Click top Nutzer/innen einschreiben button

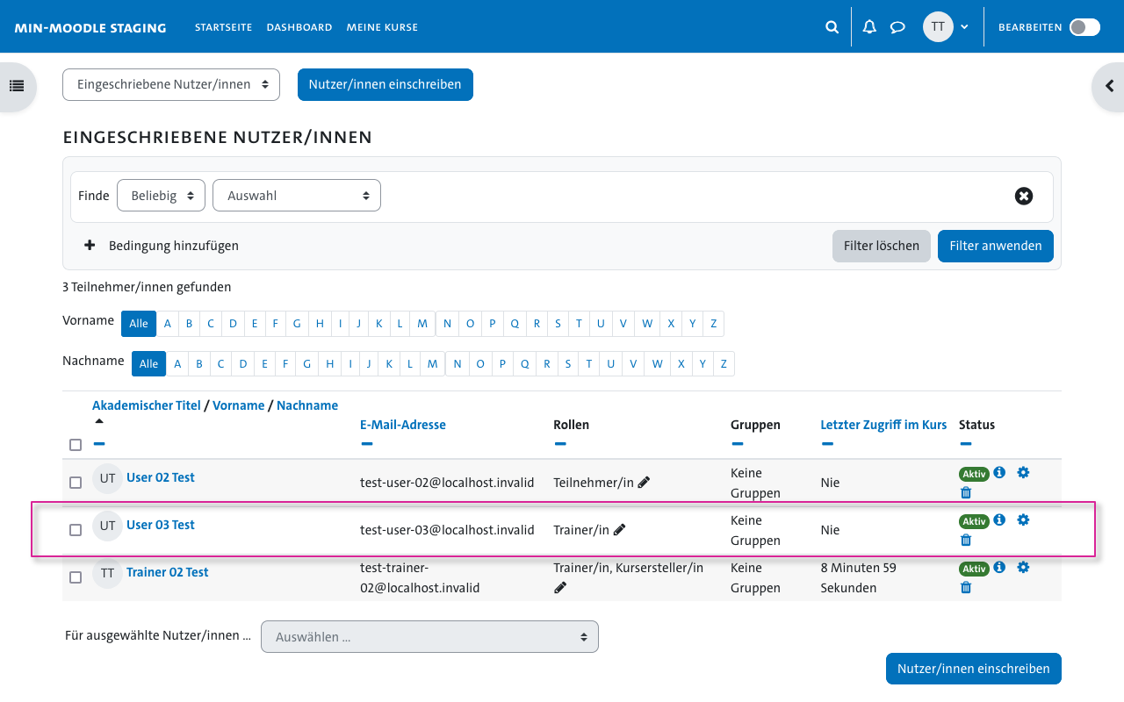tap(385, 84)
